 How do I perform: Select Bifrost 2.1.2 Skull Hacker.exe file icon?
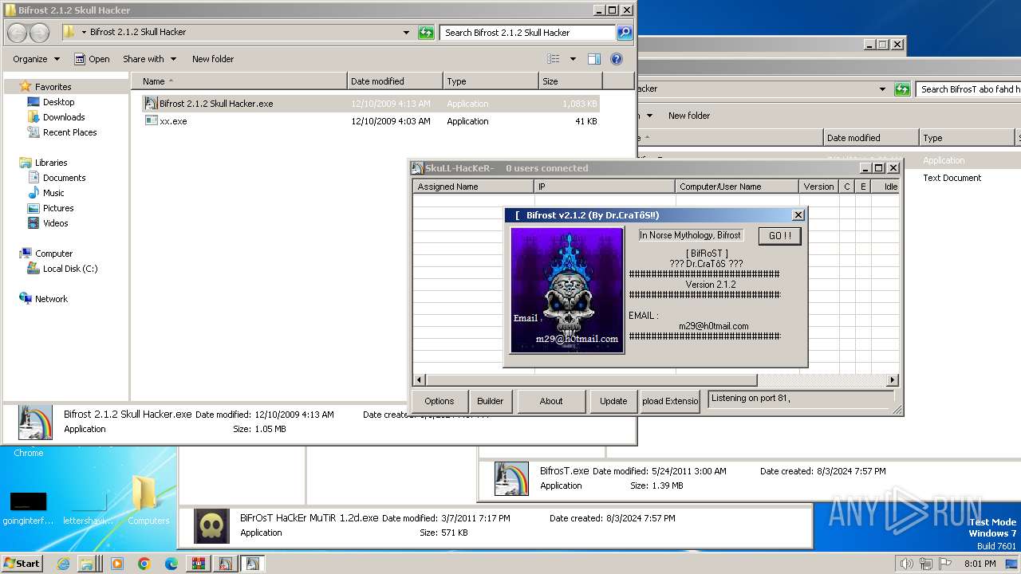(x=151, y=104)
